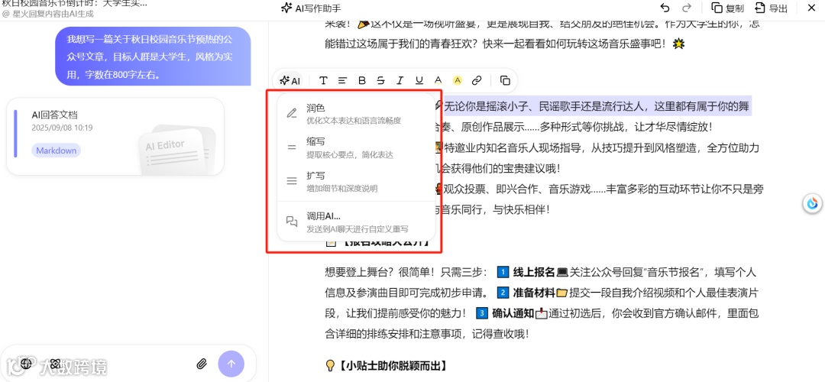Open the AI回答文档 card
The width and height of the screenshot is (825, 382).
pos(115,137)
